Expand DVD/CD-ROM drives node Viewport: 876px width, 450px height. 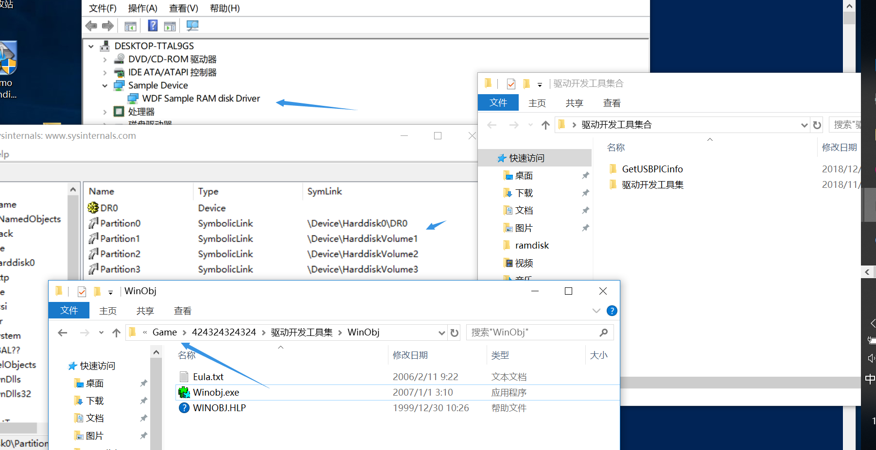tap(105, 60)
